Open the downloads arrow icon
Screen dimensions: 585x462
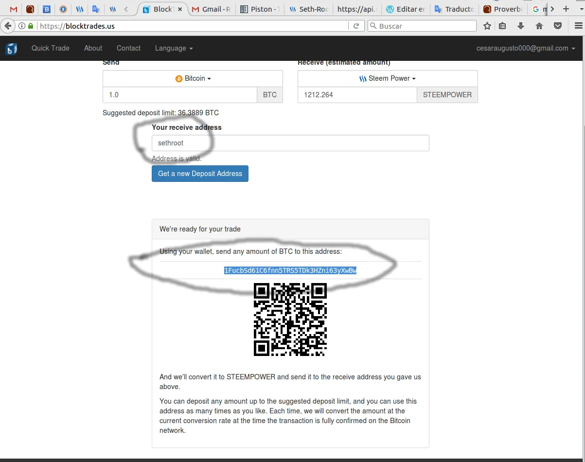521,26
